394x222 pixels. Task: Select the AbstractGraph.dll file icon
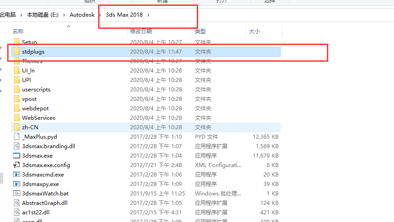17,203
